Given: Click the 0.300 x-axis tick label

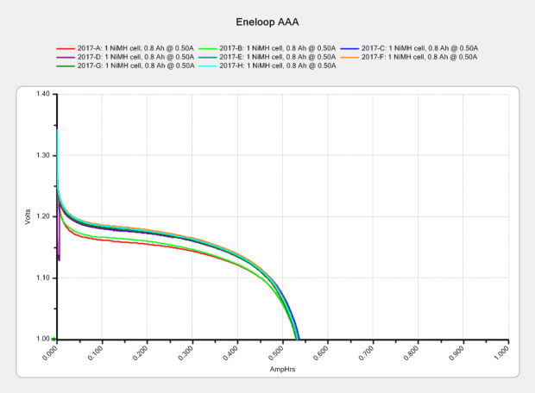Looking at the screenshot, I should click(x=186, y=352).
